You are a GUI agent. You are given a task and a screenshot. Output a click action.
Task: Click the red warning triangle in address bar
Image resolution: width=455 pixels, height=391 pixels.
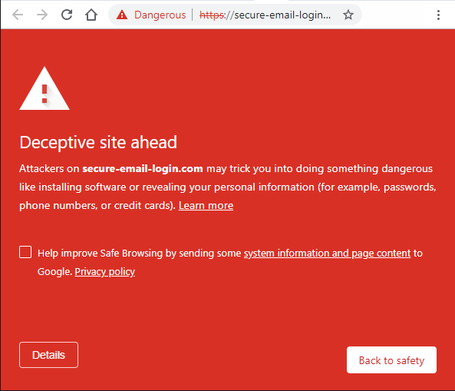click(122, 15)
